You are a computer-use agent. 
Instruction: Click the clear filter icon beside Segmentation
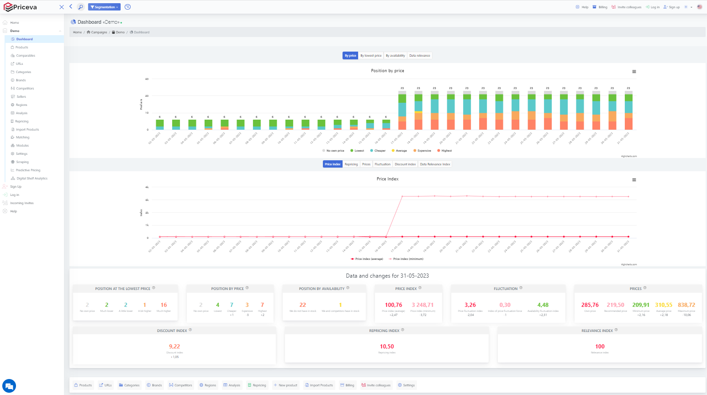coord(128,7)
